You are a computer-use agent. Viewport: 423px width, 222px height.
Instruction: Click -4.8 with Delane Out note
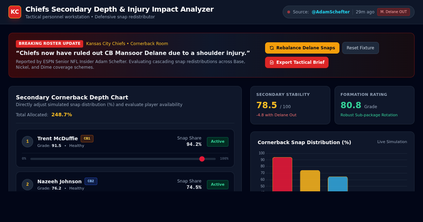click(x=276, y=115)
